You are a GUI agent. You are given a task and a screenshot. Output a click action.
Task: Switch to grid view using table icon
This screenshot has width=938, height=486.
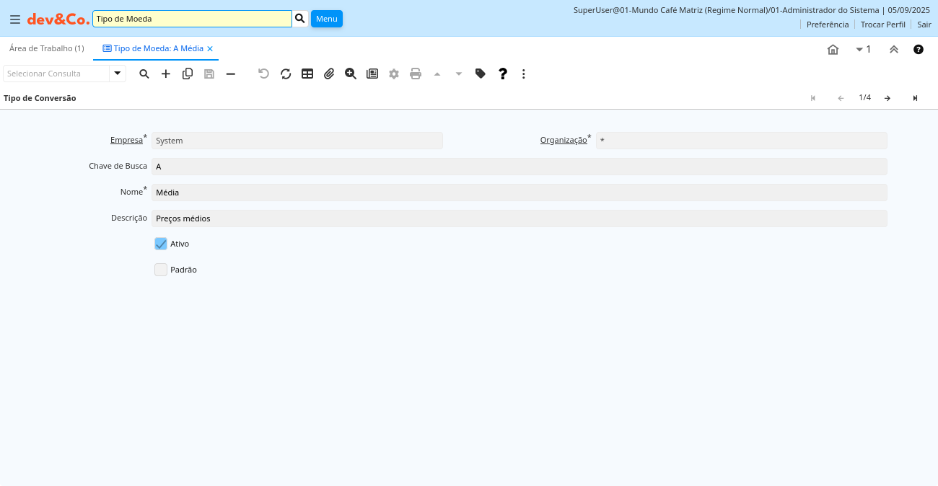(307, 74)
